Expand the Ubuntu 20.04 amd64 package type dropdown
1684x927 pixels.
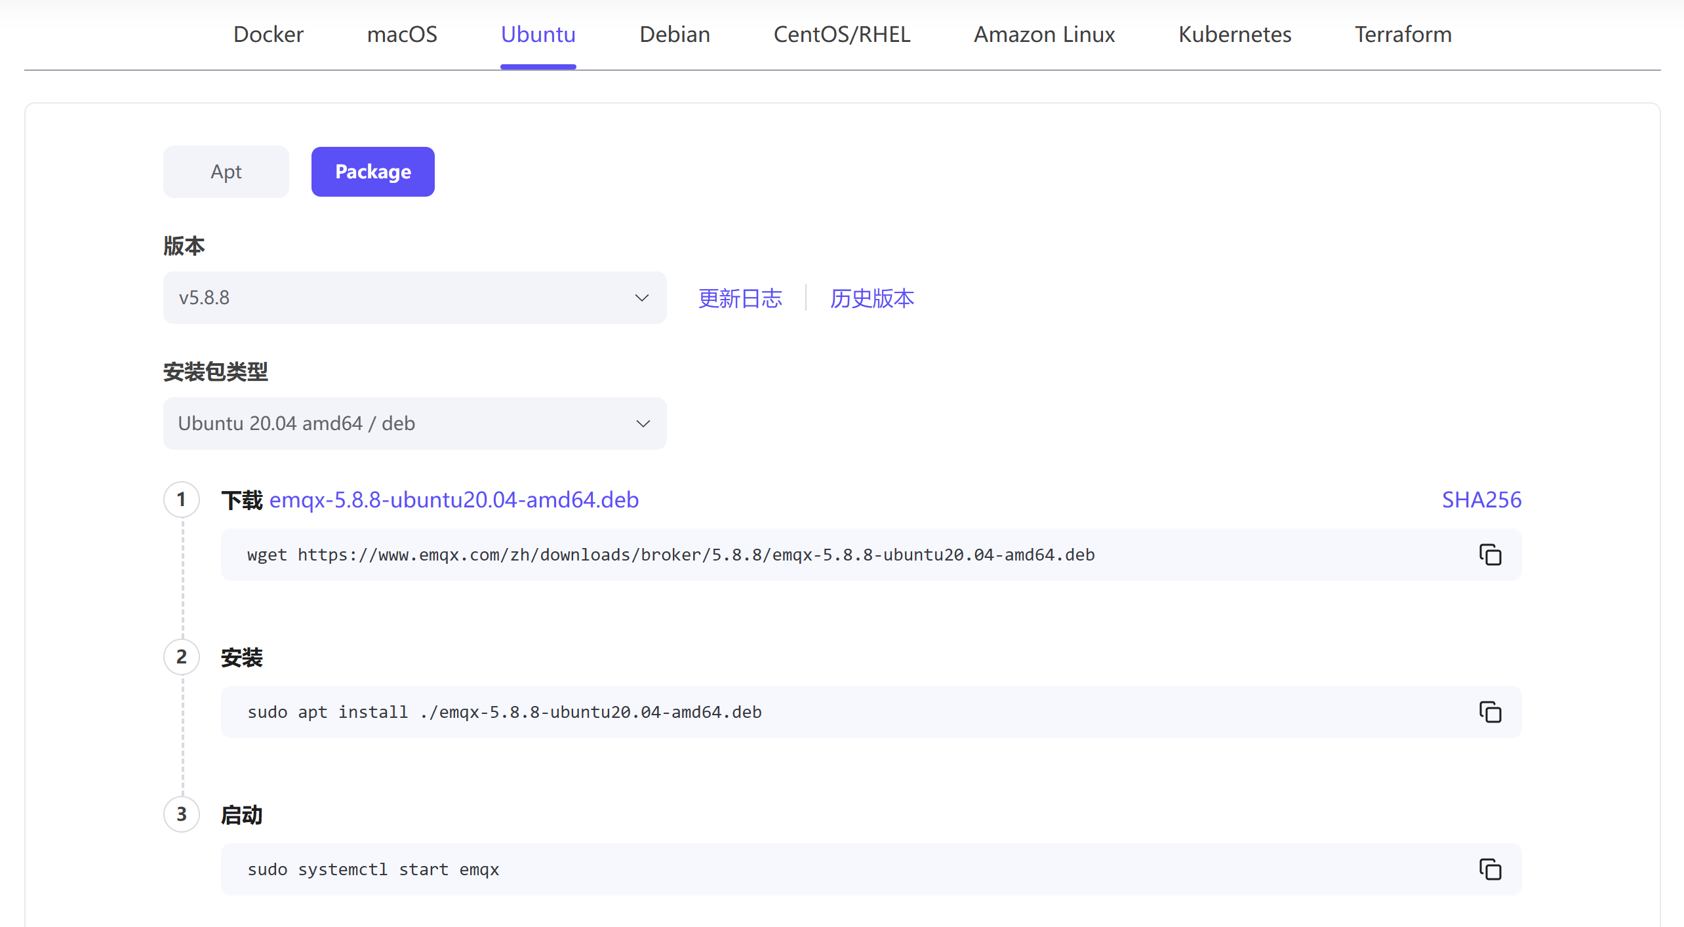tap(414, 424)
